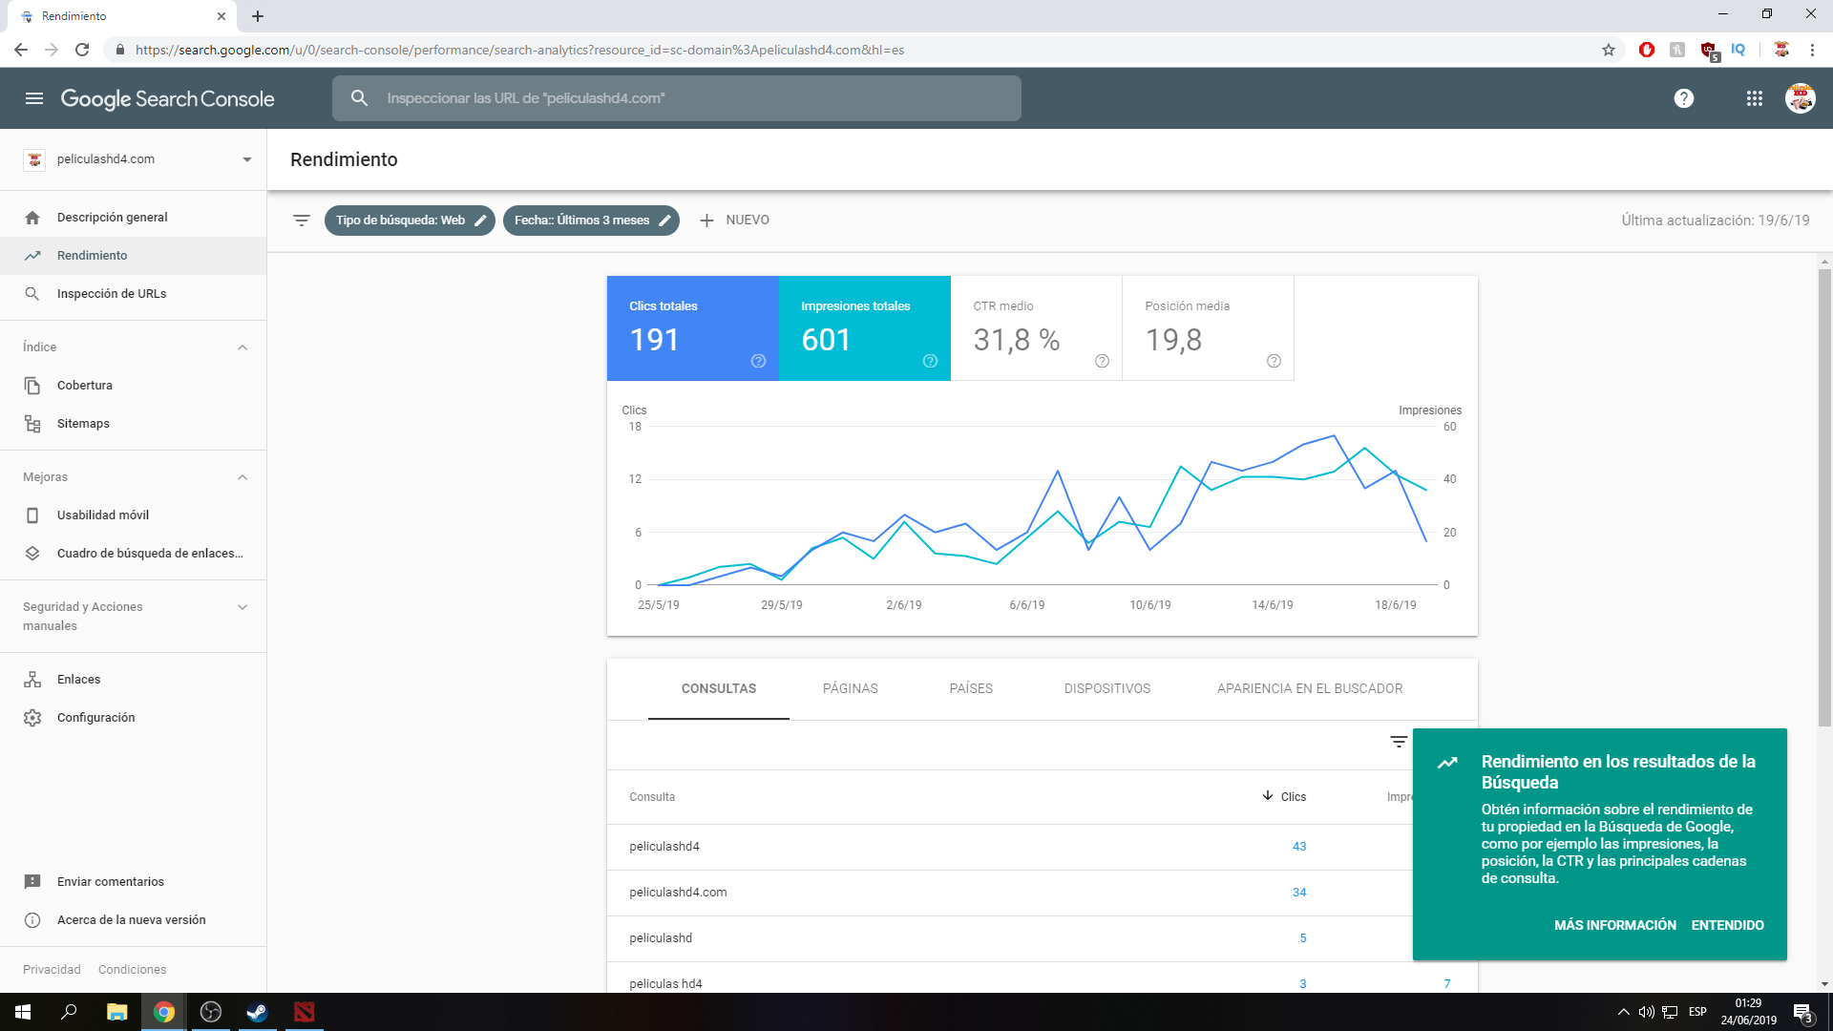
Task: Show help for Posición media
Action: (1274, 361)
